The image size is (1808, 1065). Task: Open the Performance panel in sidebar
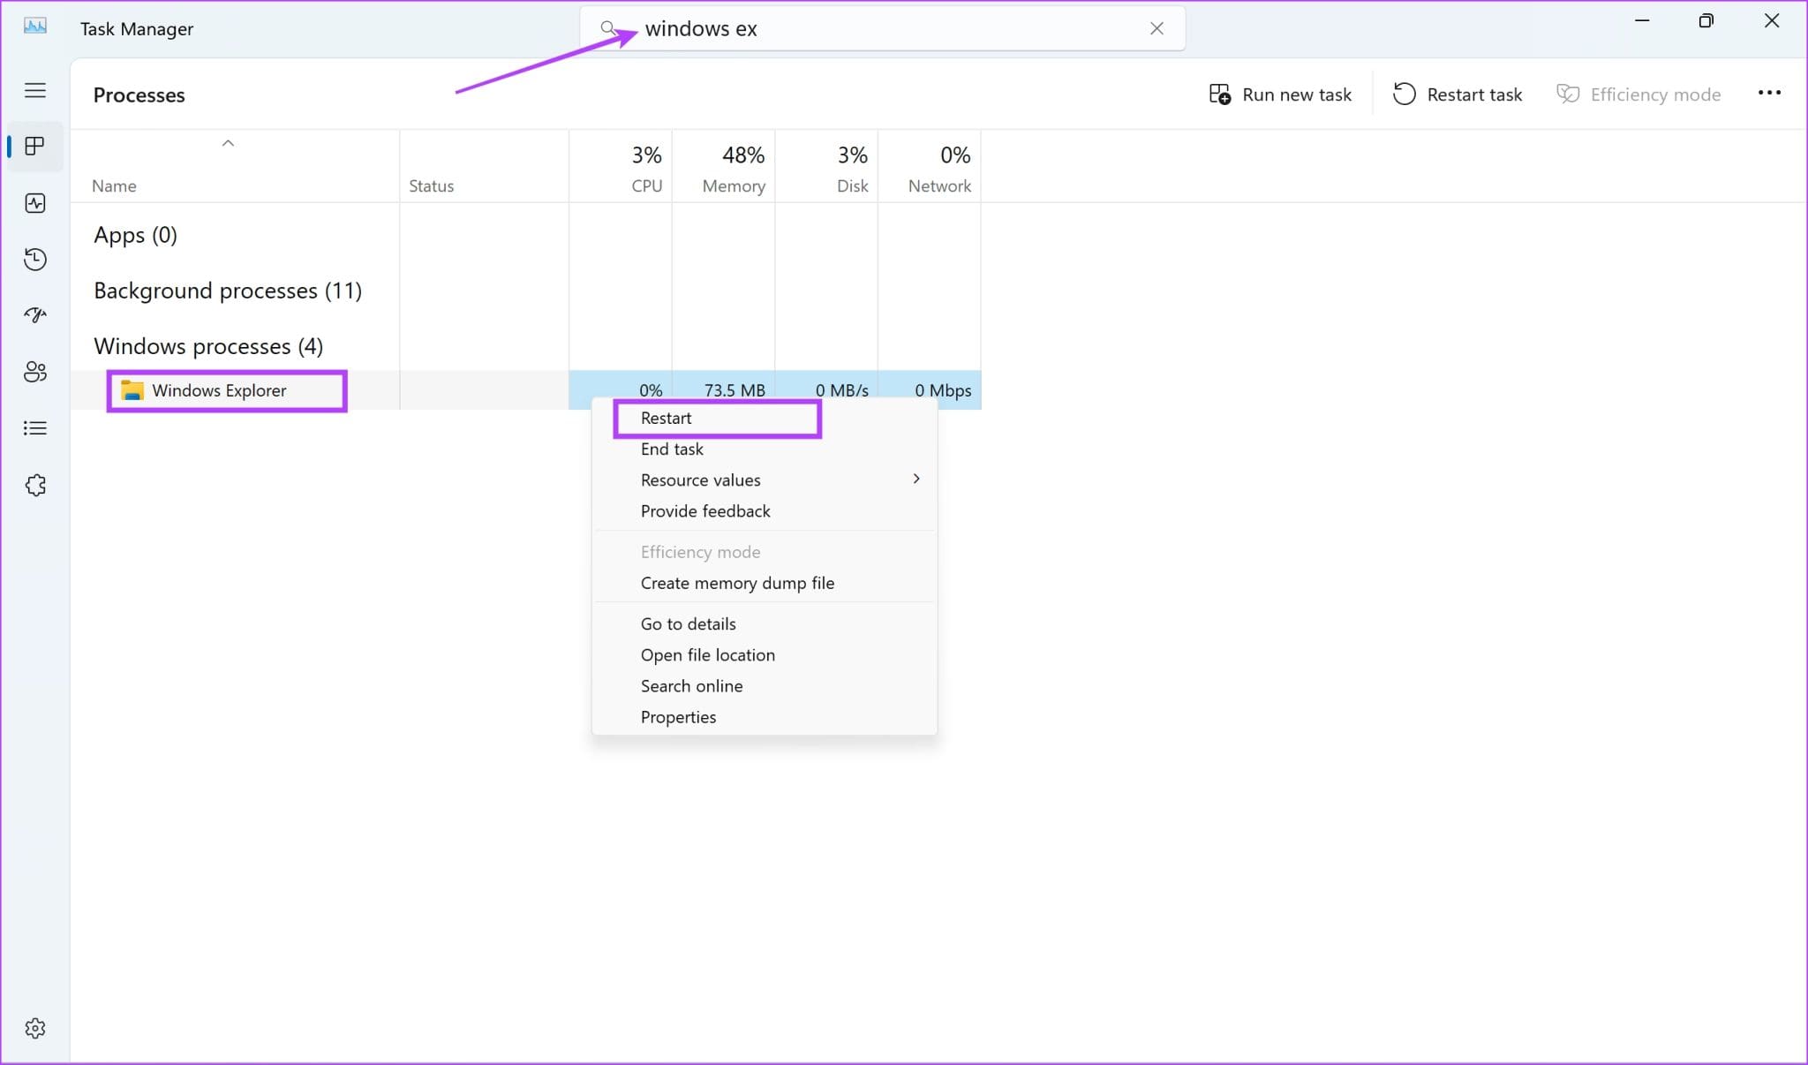(x=35, y=203)
